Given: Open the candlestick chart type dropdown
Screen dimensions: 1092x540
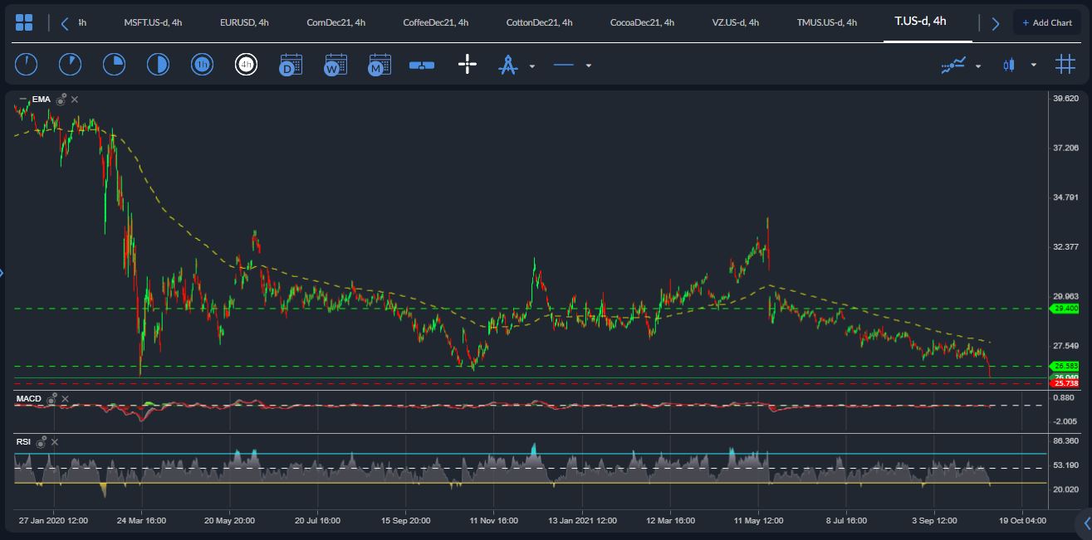Looking at the screenshot, I should pos(1033,65).
